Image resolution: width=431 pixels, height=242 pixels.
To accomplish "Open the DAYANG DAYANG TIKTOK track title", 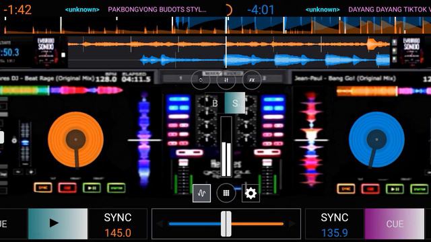I will point(389,9).
